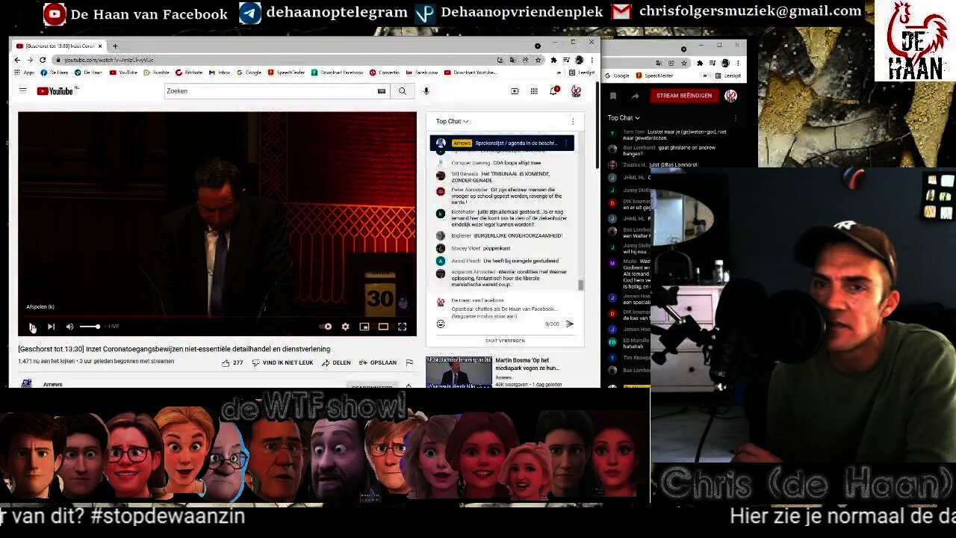This screenshot has height=538, width=956.
Task: Click the play button in video player
Action: pyautogui.click(x=32, y=327)
